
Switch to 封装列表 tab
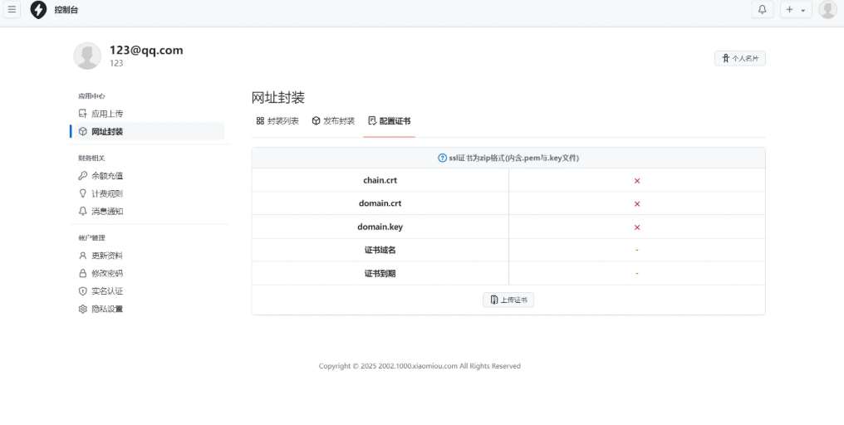tap(277, 121)
